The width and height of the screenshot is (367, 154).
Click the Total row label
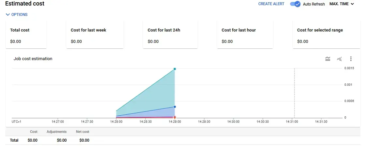(x=14, y=140)
